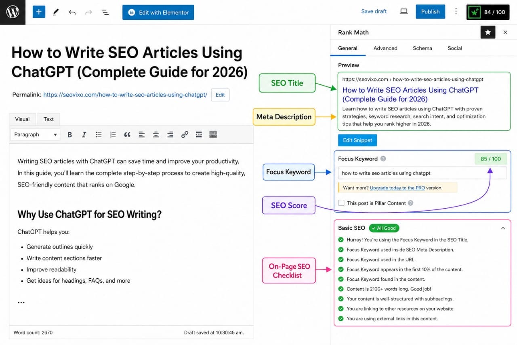This screenshot has height=345, width=517.
Task: Toggle the toolbar kitchen sink
Action: pyautogui.click(x=213, y=135)
